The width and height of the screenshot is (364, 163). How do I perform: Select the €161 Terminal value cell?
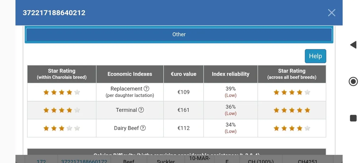(x=184, y=110)
